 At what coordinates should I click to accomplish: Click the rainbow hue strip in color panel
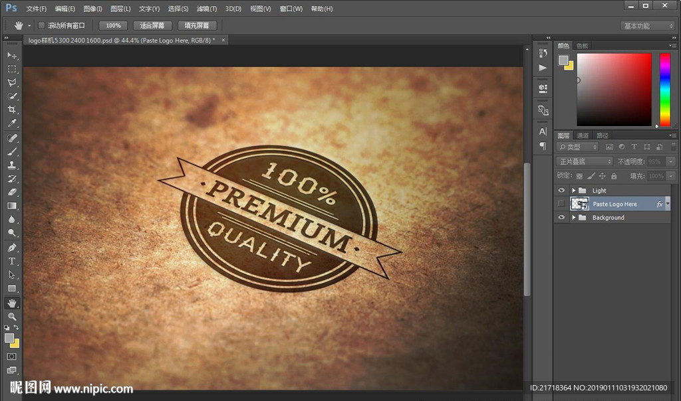[664, 90]
